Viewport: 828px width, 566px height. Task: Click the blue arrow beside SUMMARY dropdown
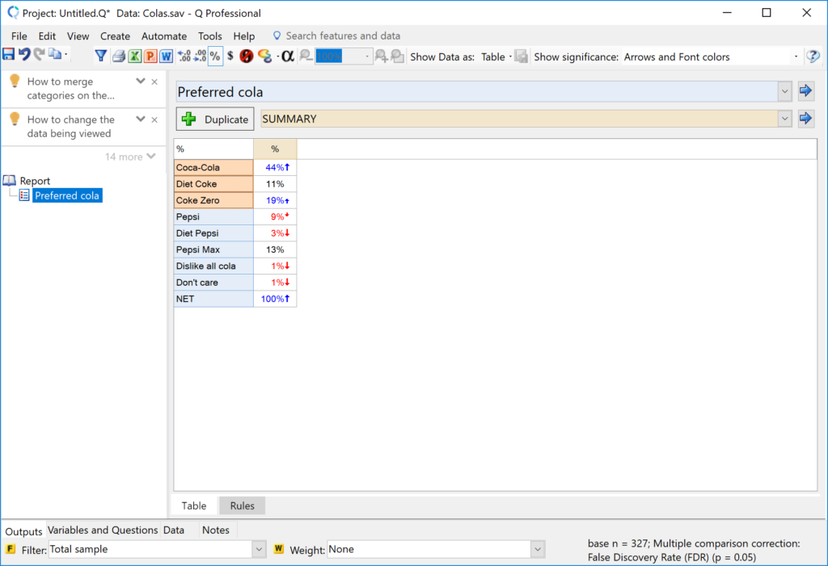click(805, 118)
